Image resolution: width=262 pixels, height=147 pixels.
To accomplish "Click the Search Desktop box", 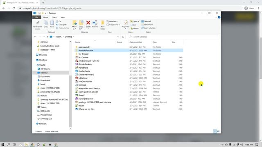I will pos(173,37).
